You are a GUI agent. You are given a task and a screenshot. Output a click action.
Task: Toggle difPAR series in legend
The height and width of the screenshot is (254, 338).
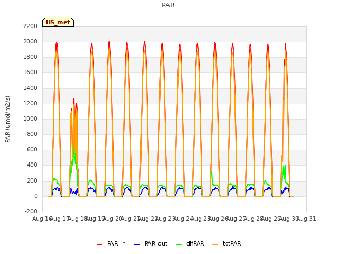190,243
